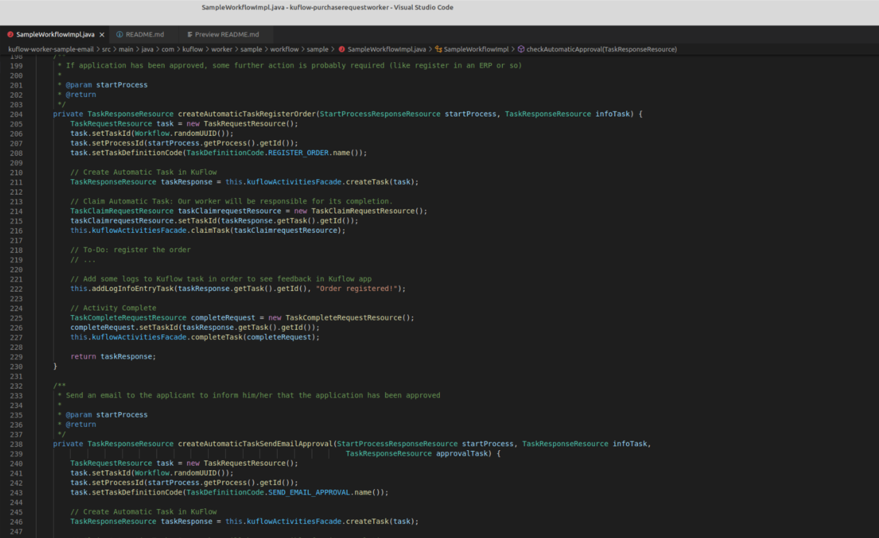The width and height of the screenshot is (879, 538).
Task: Click the createAutomaticTaskRegisterOrder method name
Action: tap(246, 114)
